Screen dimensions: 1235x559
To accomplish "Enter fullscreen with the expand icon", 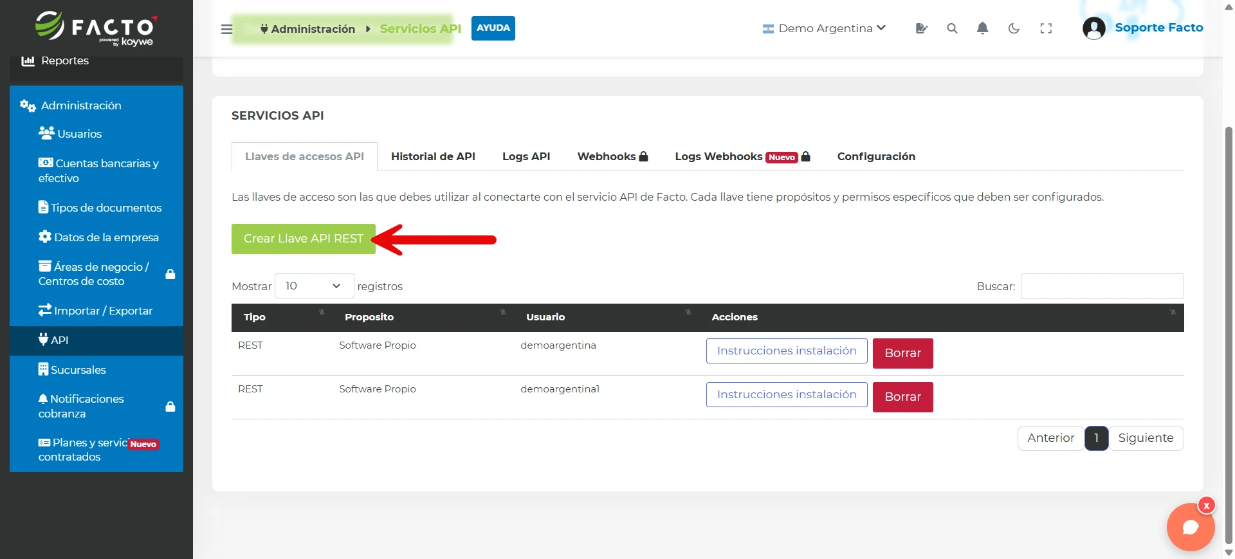I will (x=1046, y=28).
